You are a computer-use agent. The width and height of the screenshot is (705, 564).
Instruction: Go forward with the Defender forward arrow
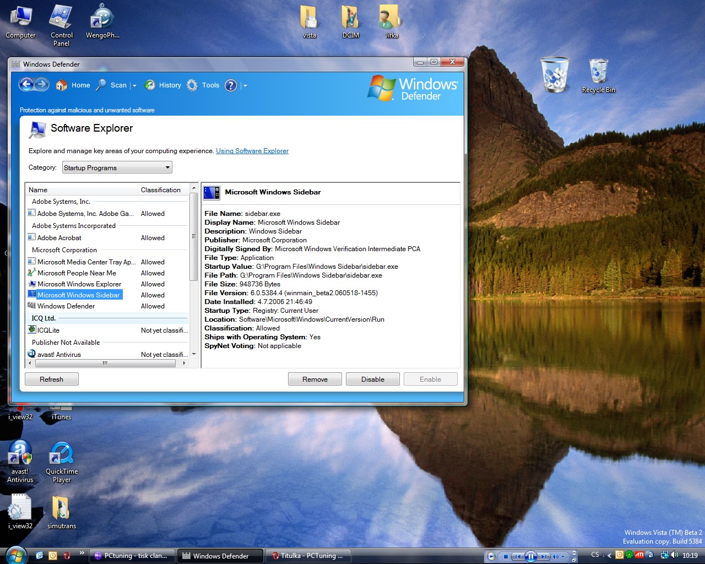(42, 84)
